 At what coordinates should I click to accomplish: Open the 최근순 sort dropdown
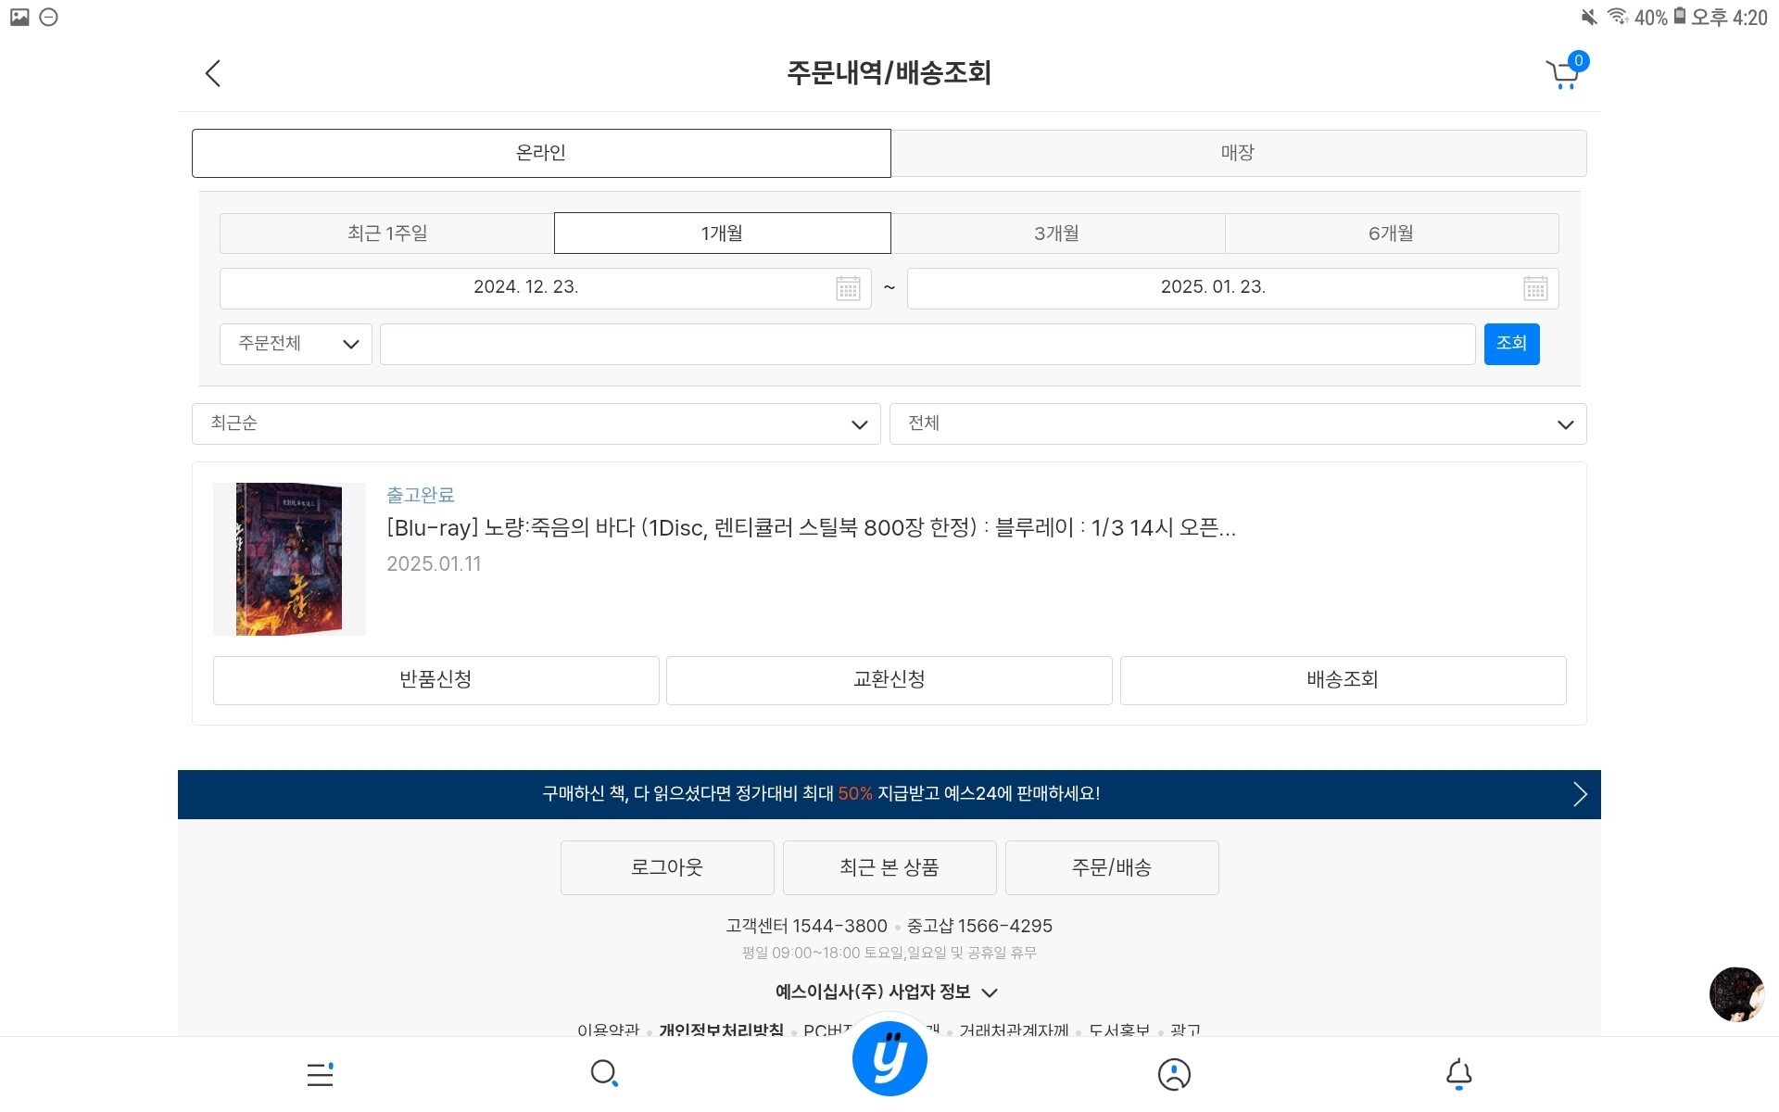point(536,423)
